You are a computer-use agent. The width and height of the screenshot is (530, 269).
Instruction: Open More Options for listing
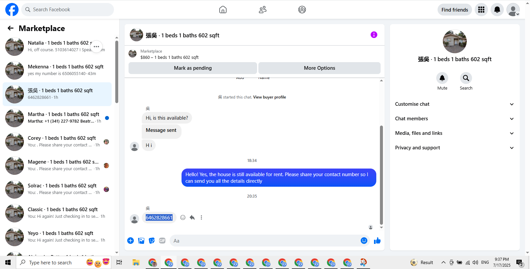click(x=320, y=68)
